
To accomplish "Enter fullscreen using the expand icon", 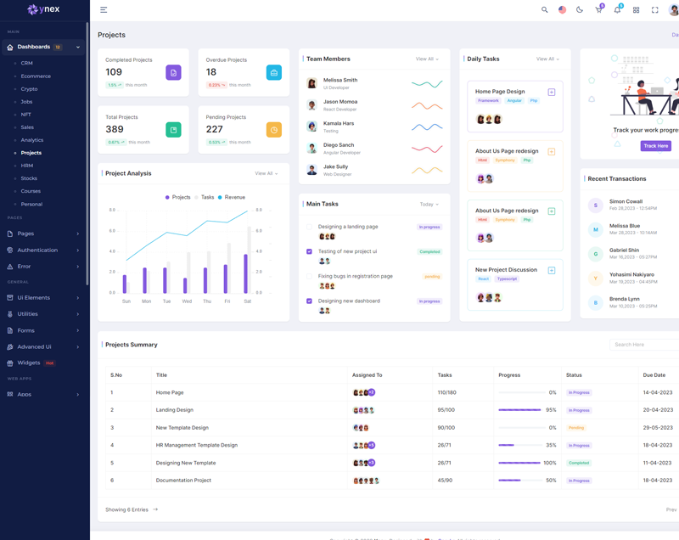I will [x=654, y=10].
